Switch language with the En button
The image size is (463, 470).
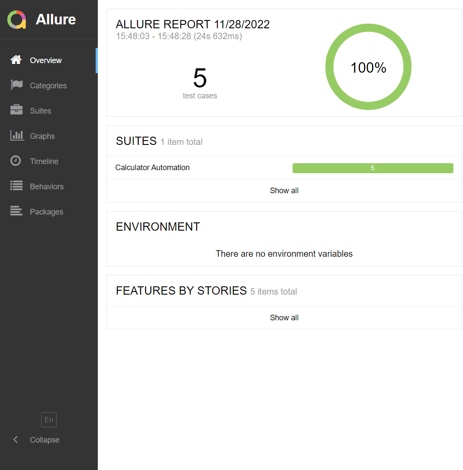tap(49, 420)
